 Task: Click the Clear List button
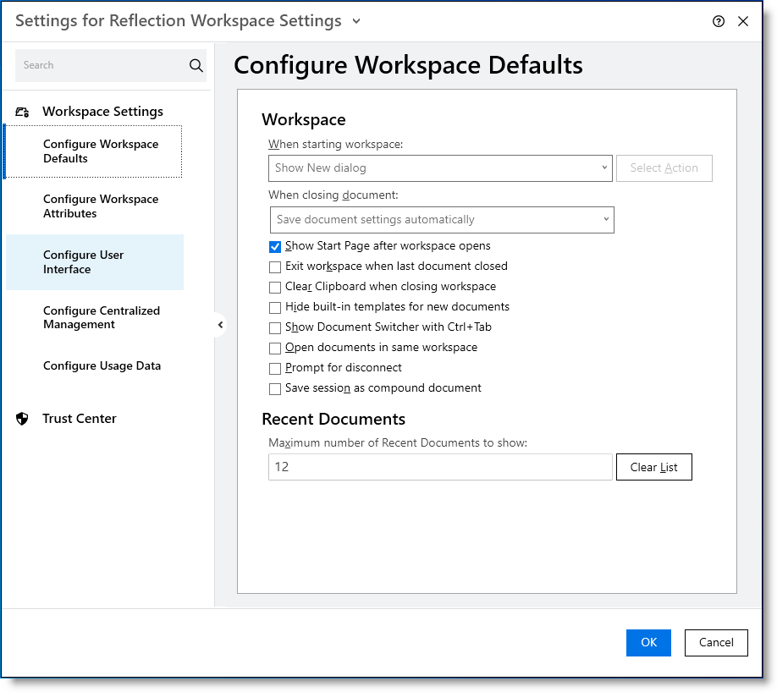point(653,467)
